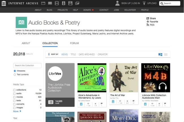Click the user avatar icon
Image resolution: width=184 pixels, height=122 pixels.
117,3
